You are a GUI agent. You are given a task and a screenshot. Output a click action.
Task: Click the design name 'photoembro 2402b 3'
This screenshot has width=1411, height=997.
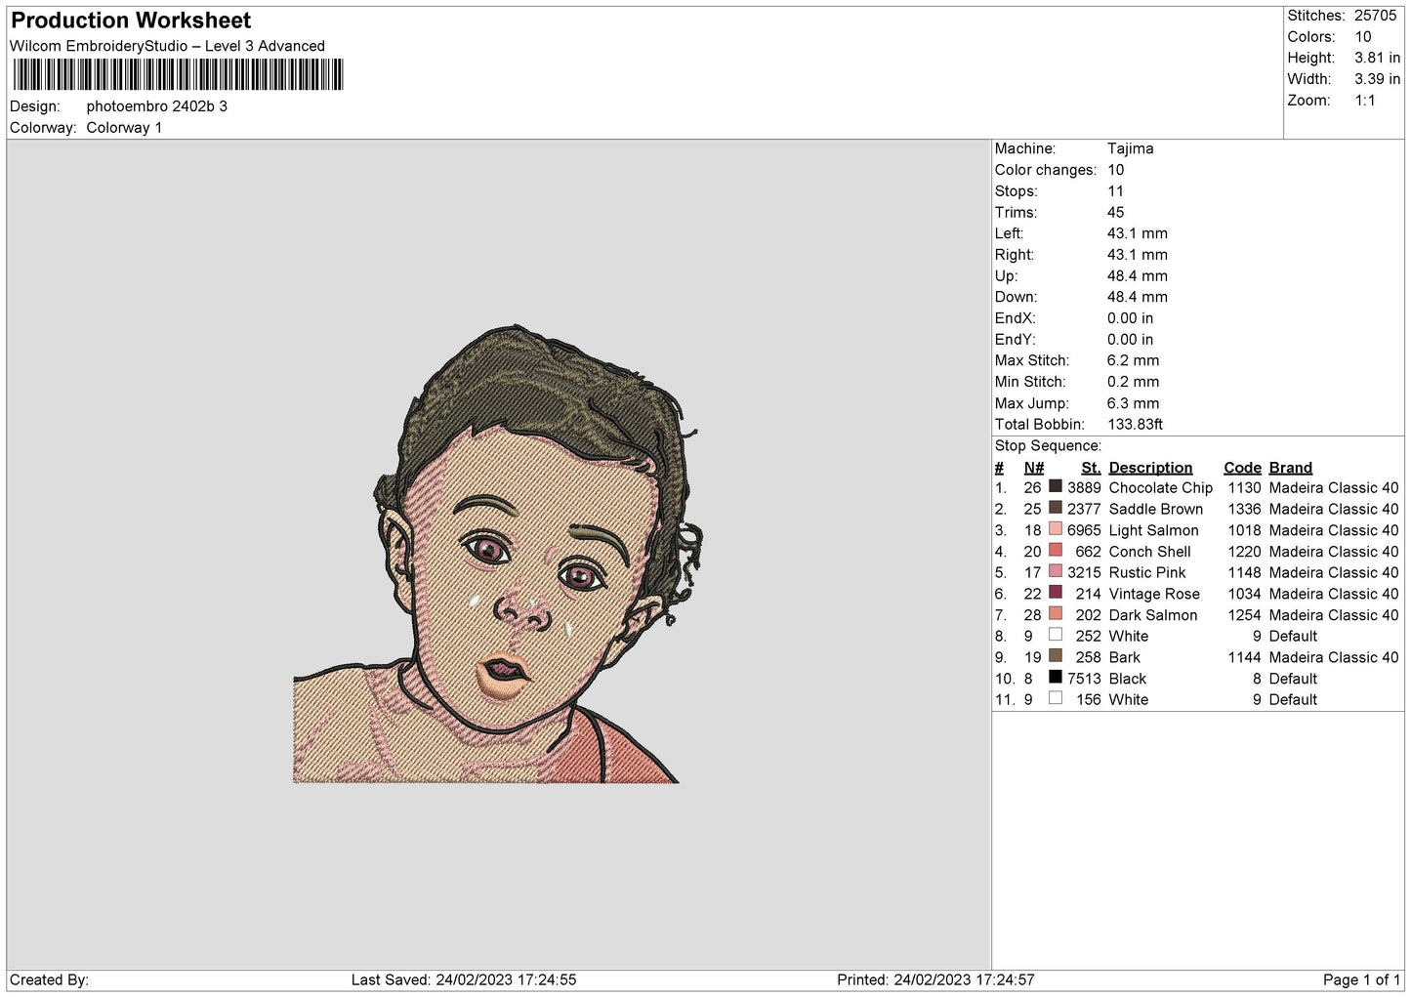coord(156,106)
